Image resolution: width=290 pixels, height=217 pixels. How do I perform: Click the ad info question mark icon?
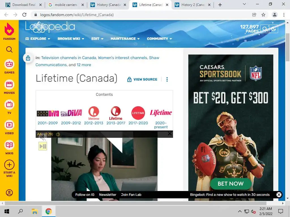pyautogui.click(x=58, y=134)
